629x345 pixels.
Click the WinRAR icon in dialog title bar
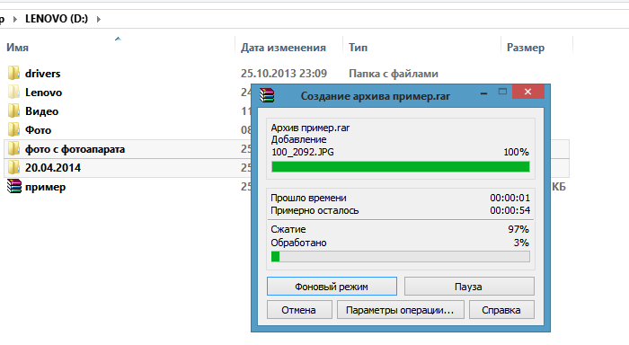tap(267, 95)
